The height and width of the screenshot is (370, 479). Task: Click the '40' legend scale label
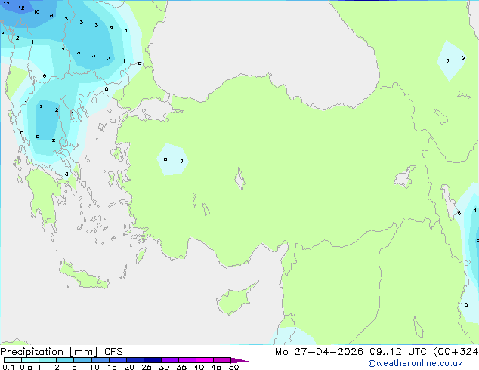[199, 367]
